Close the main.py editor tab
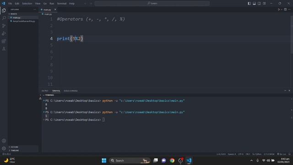This screenshot has width=293, height=165. pos(55,9)
